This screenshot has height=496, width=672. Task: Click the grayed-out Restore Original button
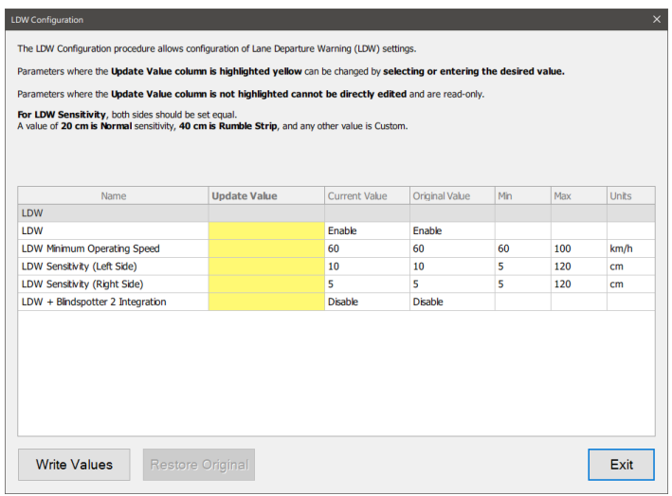[x=199, y=465]
